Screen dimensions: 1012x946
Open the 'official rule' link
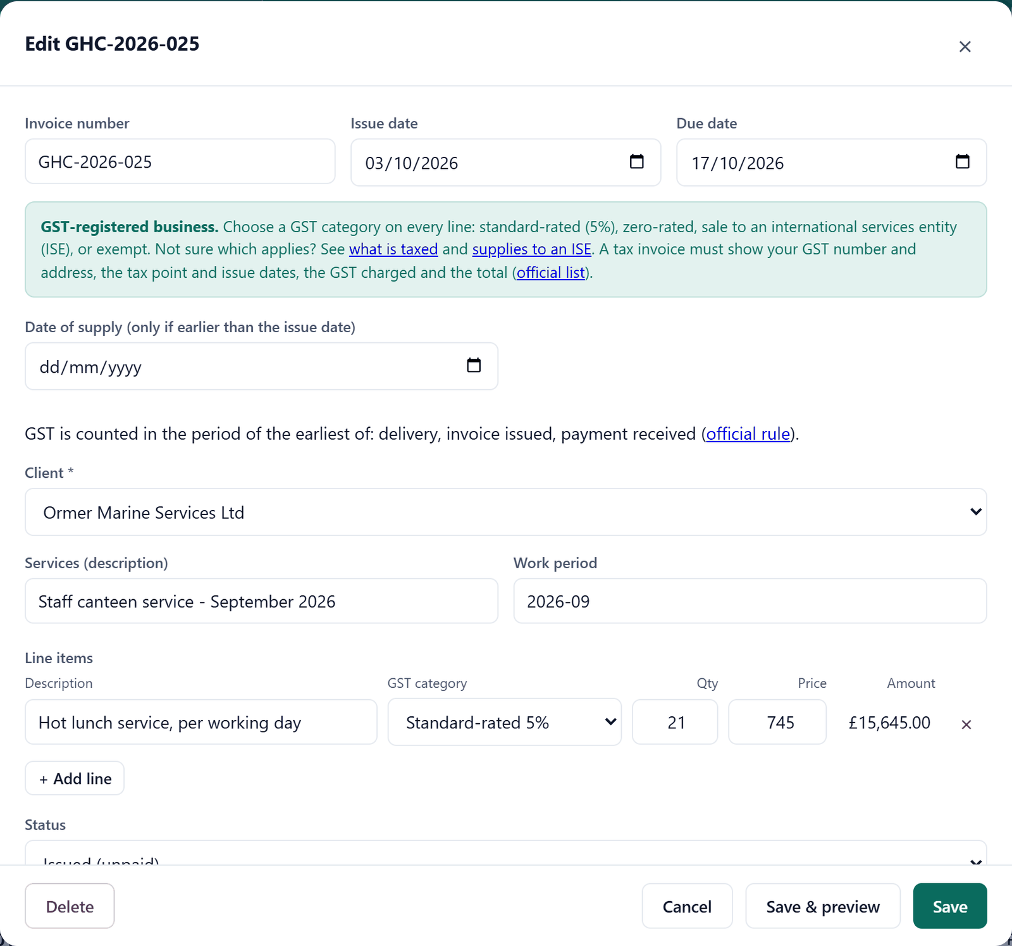pos(748,434)
